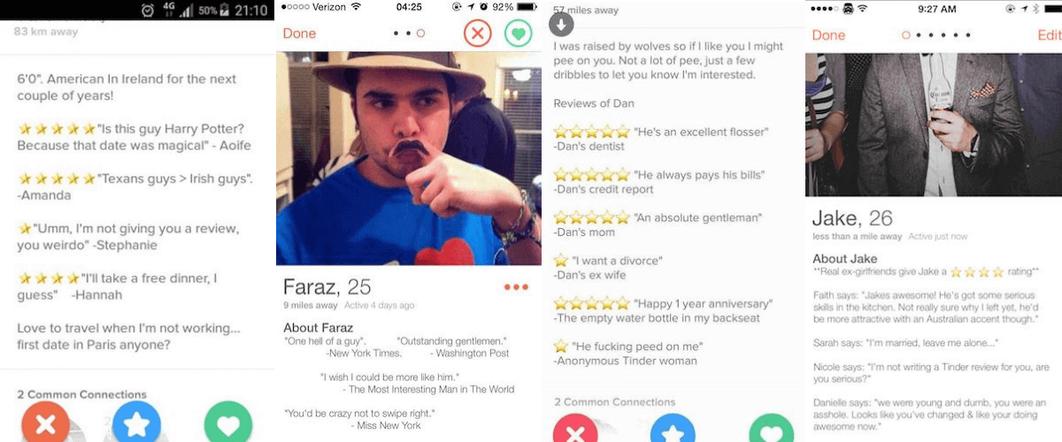The width and height of the screenshot is (1062, 442).
Task: Tap the red X button under Dan's profile
Action: coord(575,429)
